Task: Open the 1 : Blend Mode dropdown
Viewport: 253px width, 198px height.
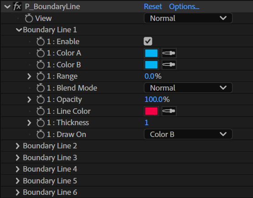Action: [188, 88]
